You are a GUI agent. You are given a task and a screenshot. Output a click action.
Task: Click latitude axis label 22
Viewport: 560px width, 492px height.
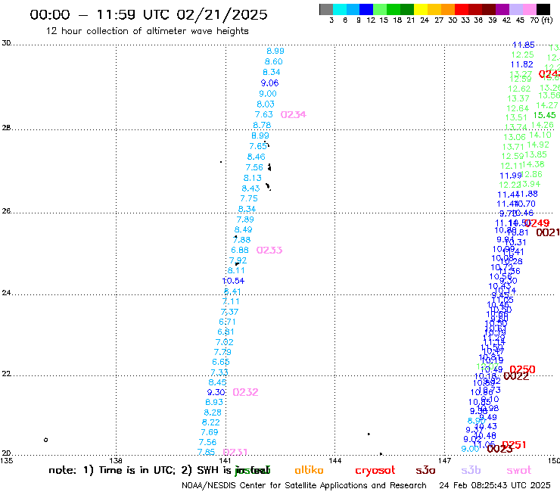tap(6, 373)
